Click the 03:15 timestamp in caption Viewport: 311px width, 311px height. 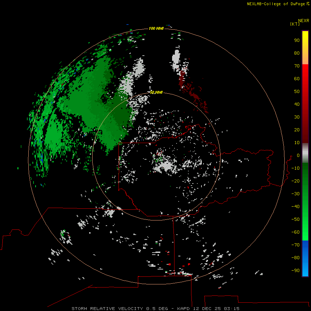[x=232, y=309]
